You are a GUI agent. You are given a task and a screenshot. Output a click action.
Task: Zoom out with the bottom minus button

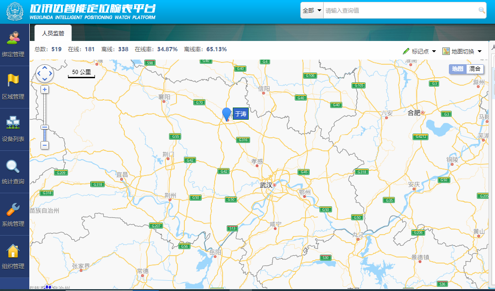(x=45, y=145)
